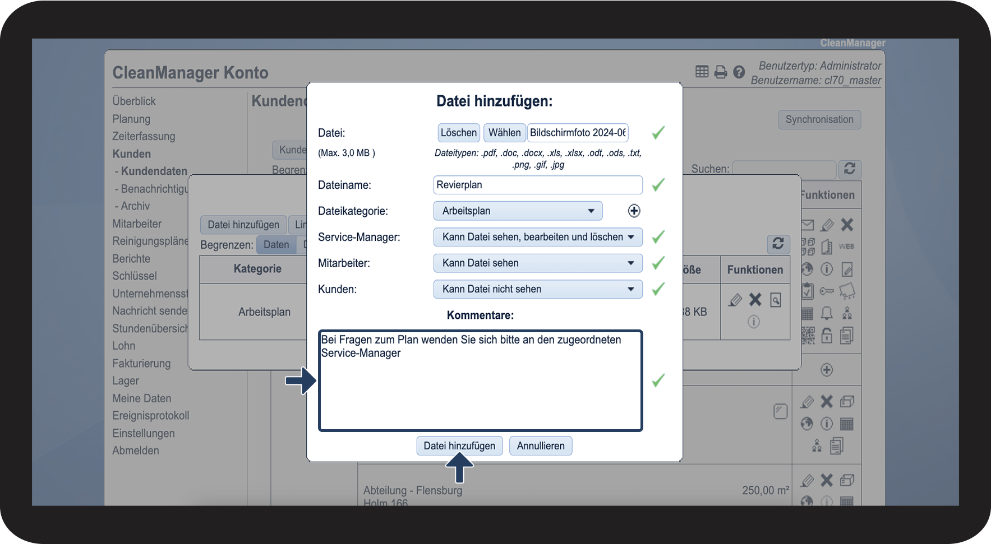The image size is (991, 544).
Task: Click the table grid icon in the header
Action: click(x=702, y=72)
